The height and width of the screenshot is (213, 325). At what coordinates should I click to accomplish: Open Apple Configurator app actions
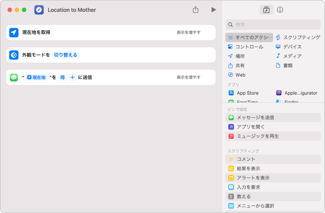click(297, 93)
